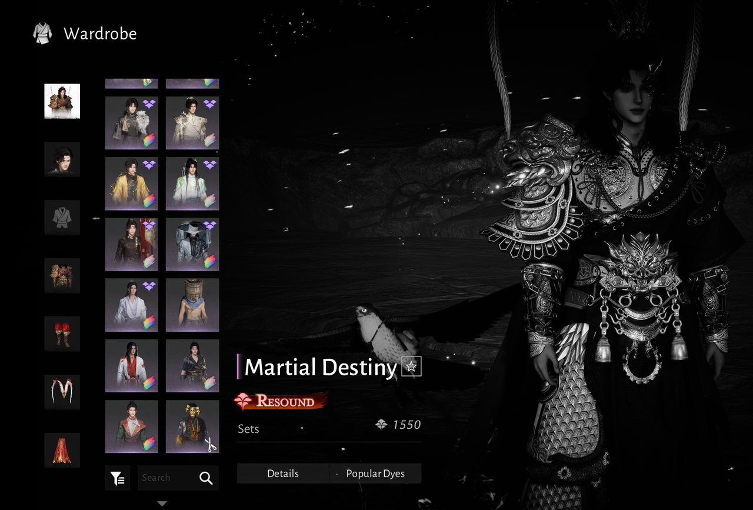Expand the list with the bottom down arrow
This screenshot has width=753, height=510.
pos(162,504)
